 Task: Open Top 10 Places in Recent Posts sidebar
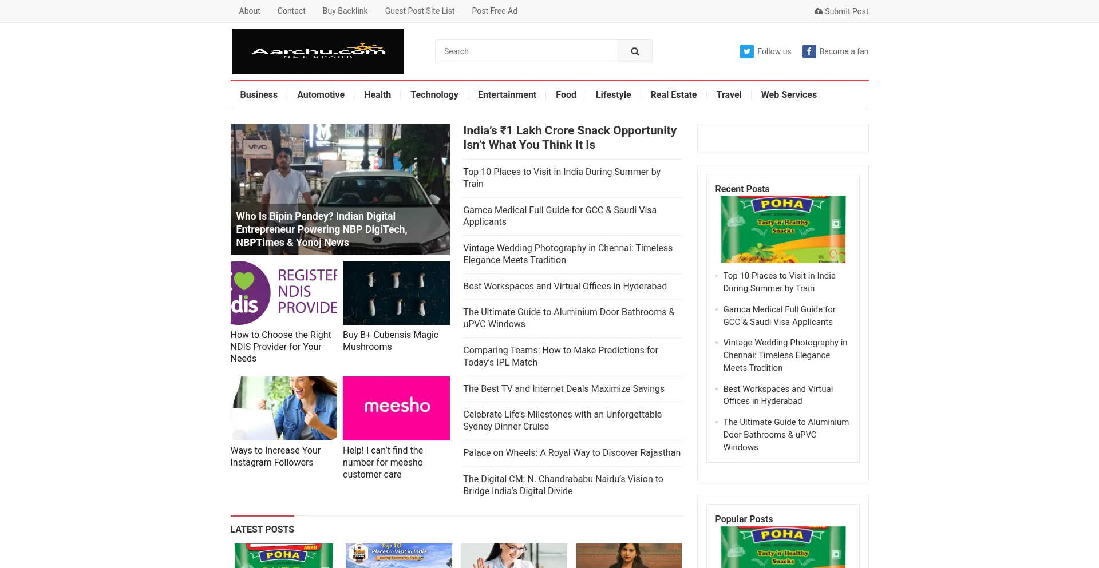(779, 282)
